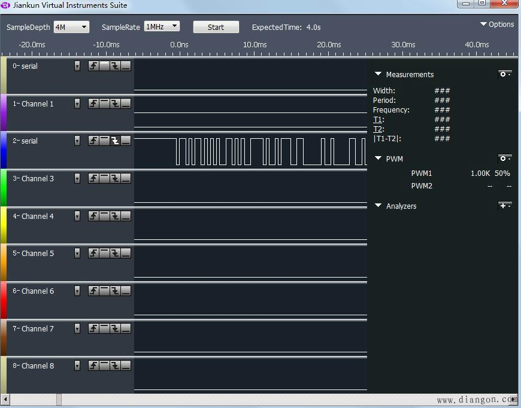Set low level trigger on Channel 3

(126, 178)
